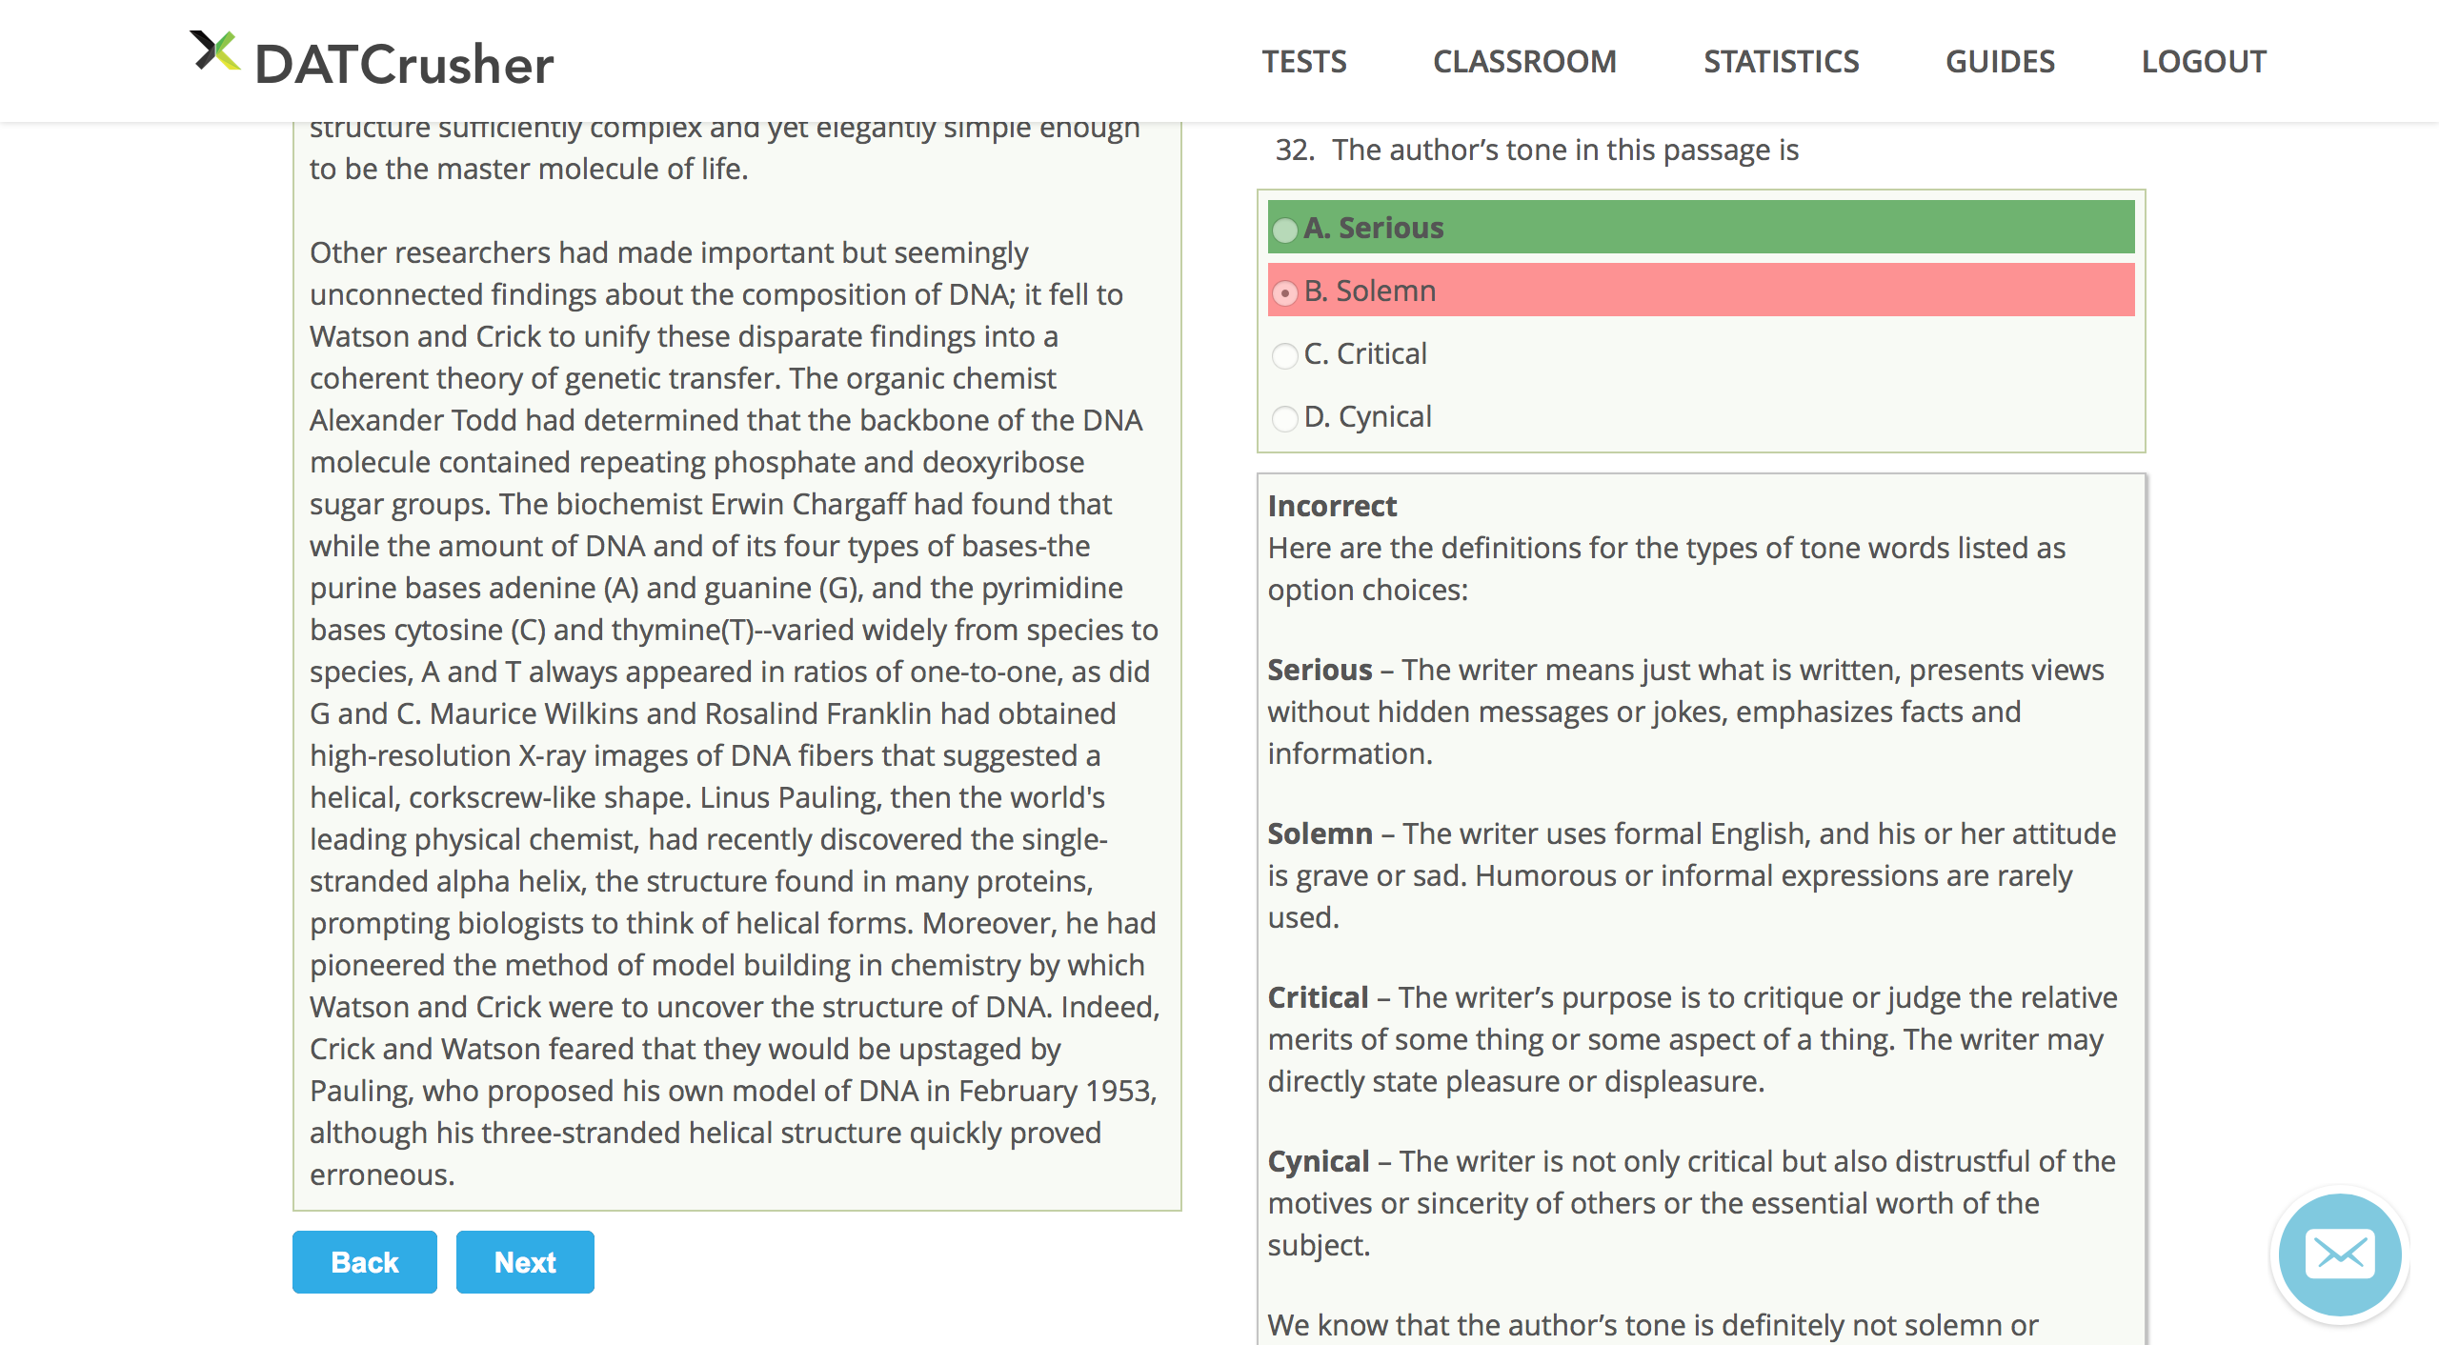2439x1345 pixels.
Task: Choose the D. Cynical radio option
Action: (x=1285, y=418)
